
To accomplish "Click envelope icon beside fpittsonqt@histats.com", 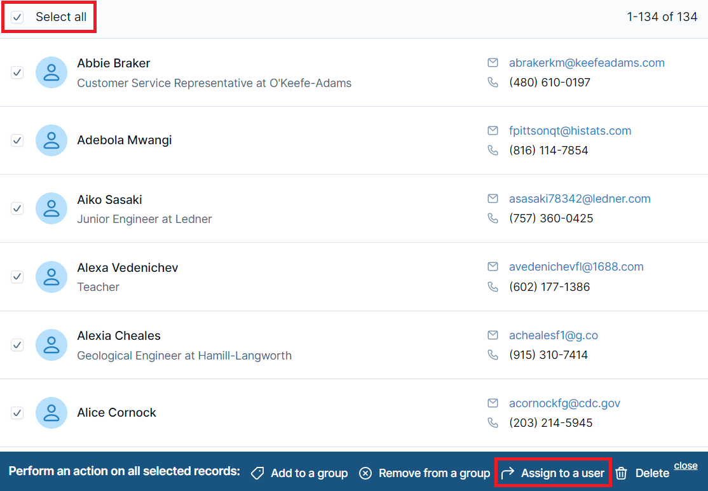I will [x=493, y=131].
